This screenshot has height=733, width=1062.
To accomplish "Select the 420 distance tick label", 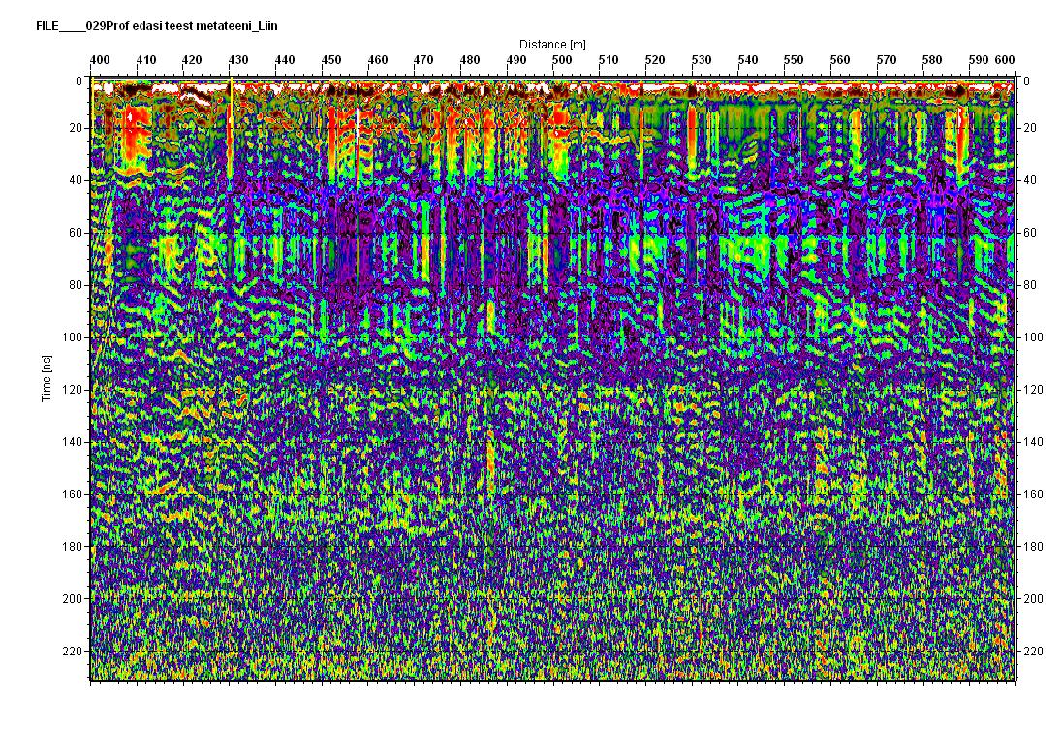I will [x=193, y=59].
